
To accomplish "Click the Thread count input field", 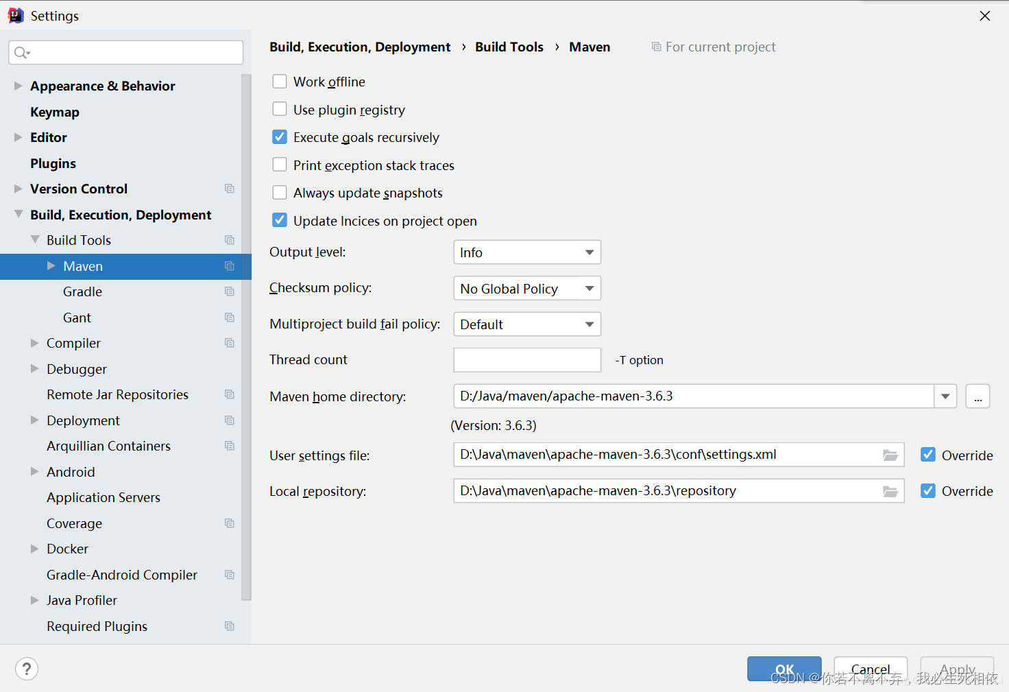I will tap(526, 360).
